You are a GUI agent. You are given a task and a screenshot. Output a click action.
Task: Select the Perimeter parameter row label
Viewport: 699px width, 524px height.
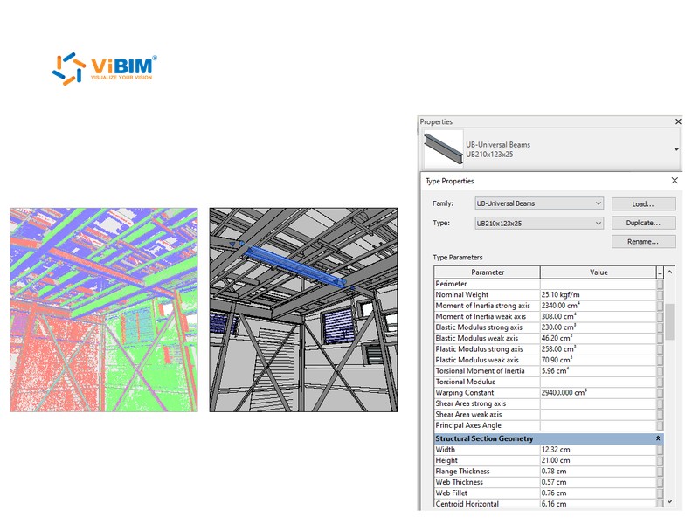(x=451, y=284)
